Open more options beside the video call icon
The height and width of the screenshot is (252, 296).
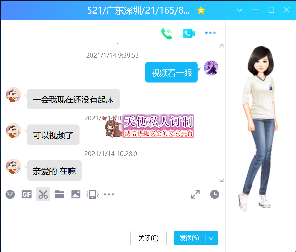(210, 33)
